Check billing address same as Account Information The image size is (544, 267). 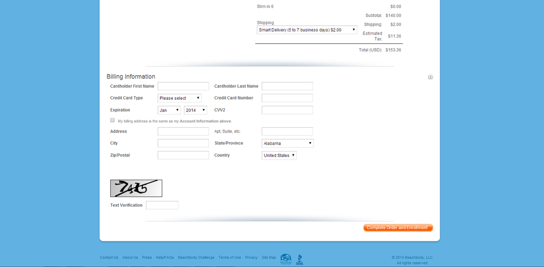112,120
